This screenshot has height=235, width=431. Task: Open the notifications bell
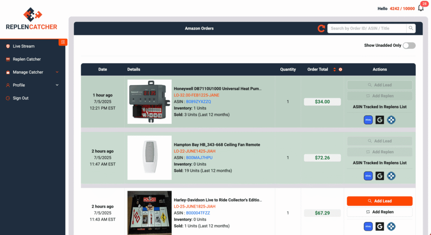(x=420, y=8)
